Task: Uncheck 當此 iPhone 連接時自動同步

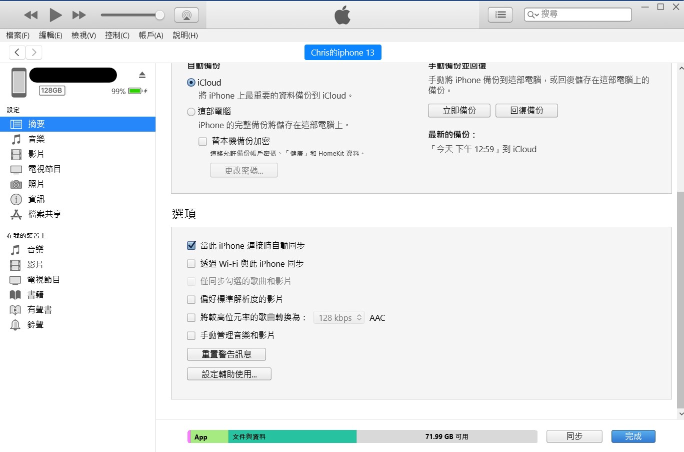Action: [x=191, y=245]
